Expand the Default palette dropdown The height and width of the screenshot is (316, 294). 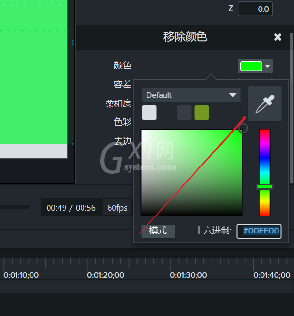[191, 95]
